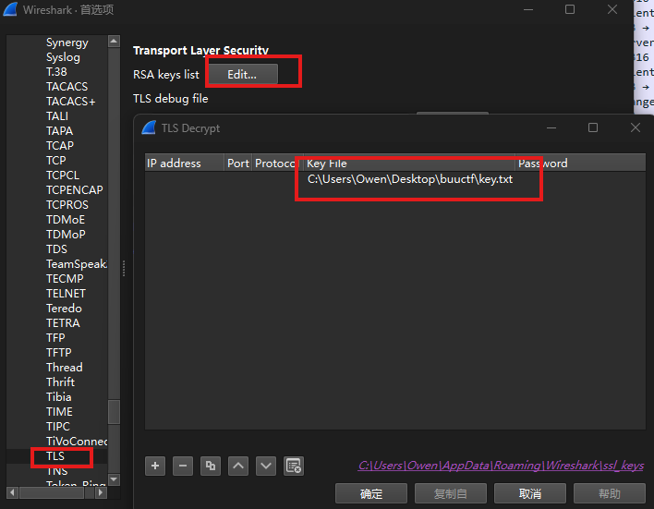
Task: Select TAPA protocol entry
Action: (x=59, y=131)
